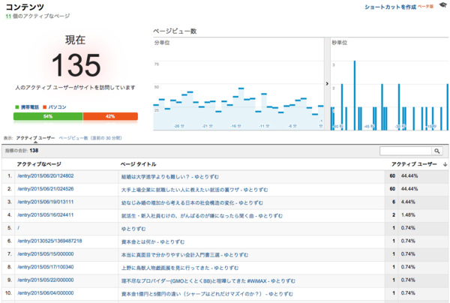The image size is (450, 303).
Task: Open page /entry/2015/05/16/024411
Action: [45, 215]
